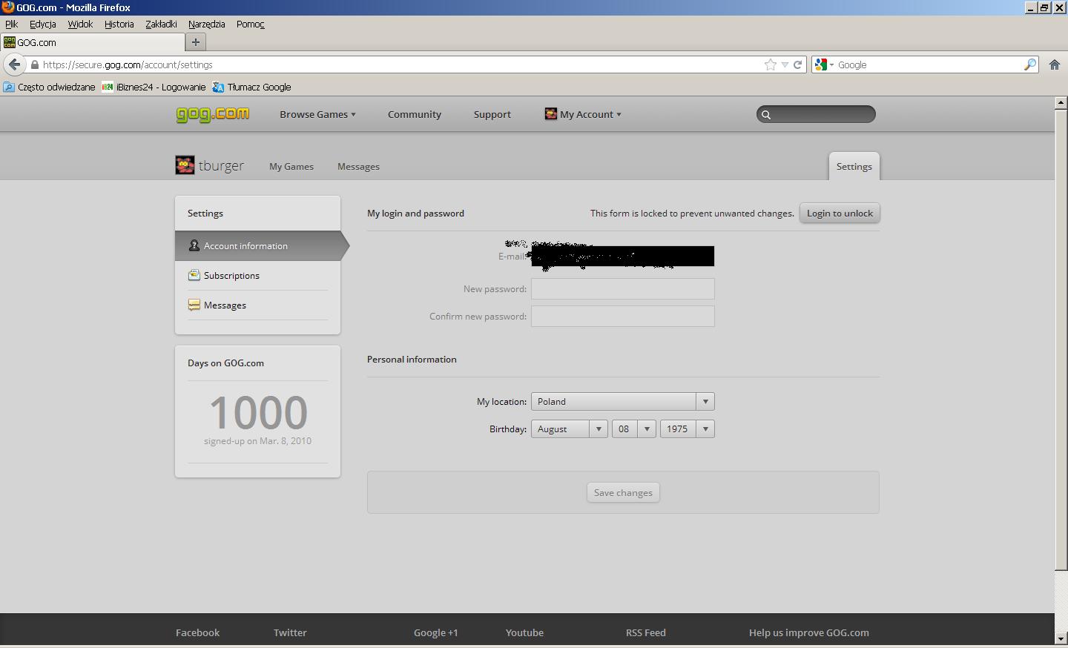Open the Plik menu

coord(11,24)
